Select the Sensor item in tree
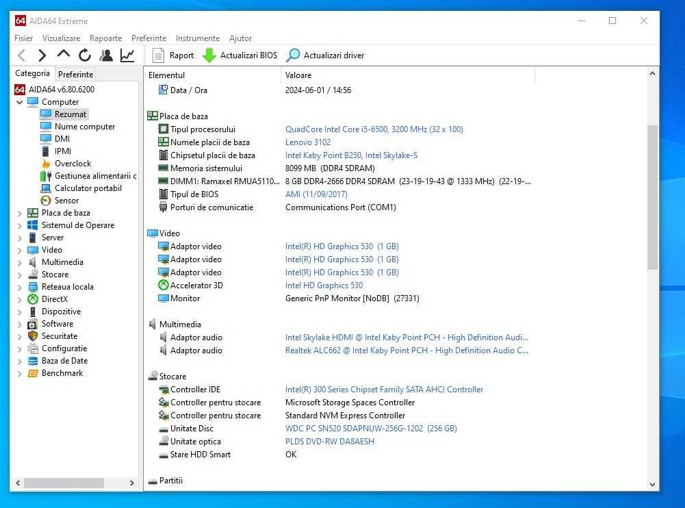This screenshot has width=685, height=508. pos(66,200)
